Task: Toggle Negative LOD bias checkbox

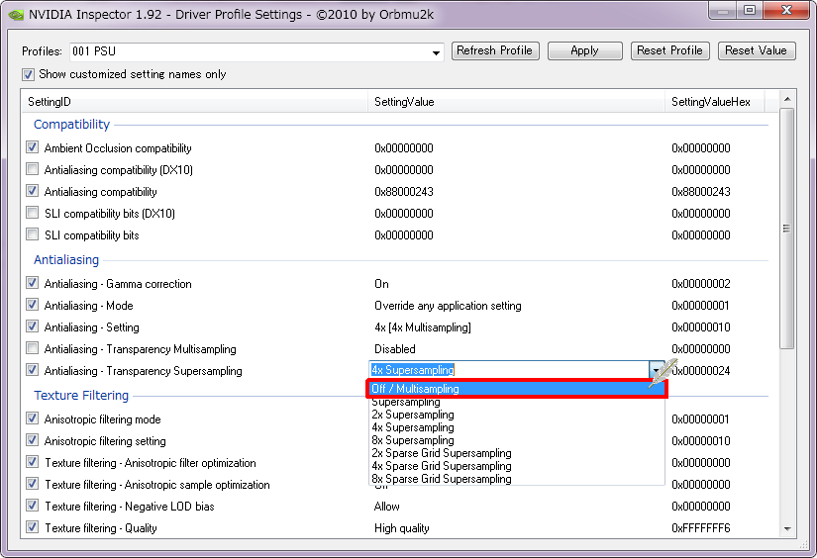Action: point(33,506)
